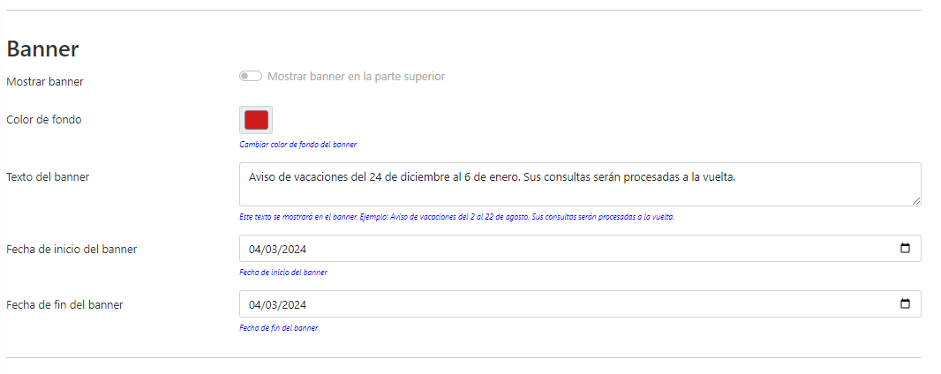Select the year in Fecha de fin field
Image resolution: width=941 pixels, height=374 pixels.
coord(294,304)
